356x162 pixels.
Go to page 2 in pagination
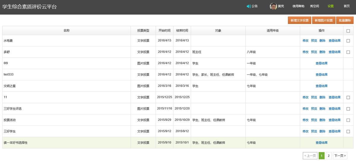click(329, 156)
